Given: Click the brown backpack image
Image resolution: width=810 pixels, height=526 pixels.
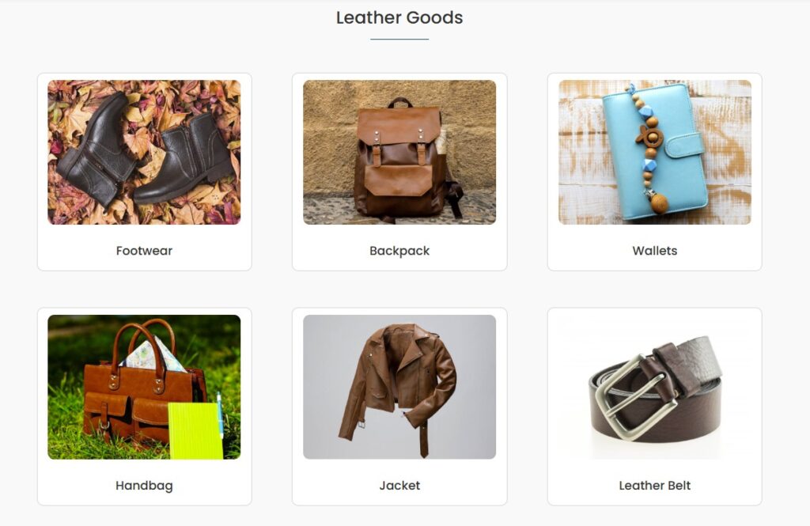Looking at the screenshot, I should point(399,152).
